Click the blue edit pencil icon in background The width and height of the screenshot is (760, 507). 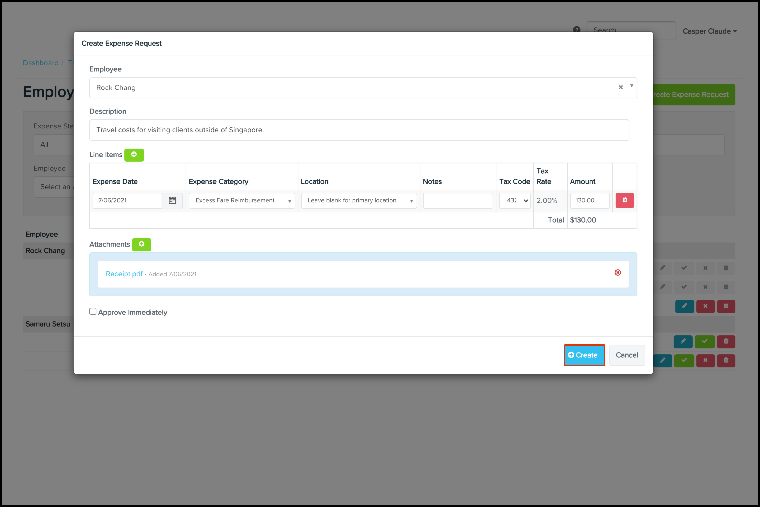pyautogui.click(x=684, y=306)
